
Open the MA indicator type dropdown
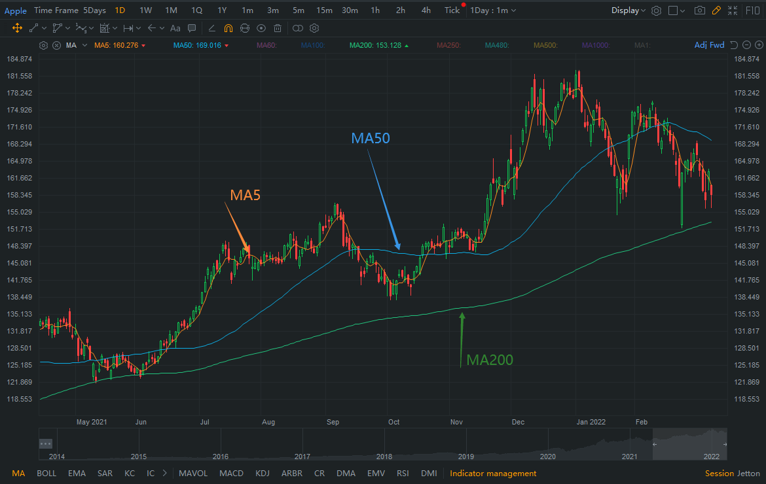point(75,45)
